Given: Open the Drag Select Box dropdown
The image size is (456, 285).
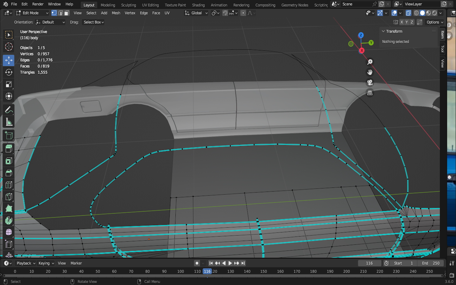Looking at the screenshot, I should click(93, 22).
